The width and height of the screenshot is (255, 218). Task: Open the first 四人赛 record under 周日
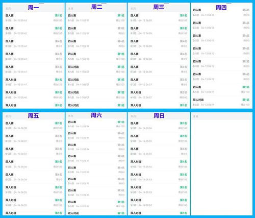159,126
